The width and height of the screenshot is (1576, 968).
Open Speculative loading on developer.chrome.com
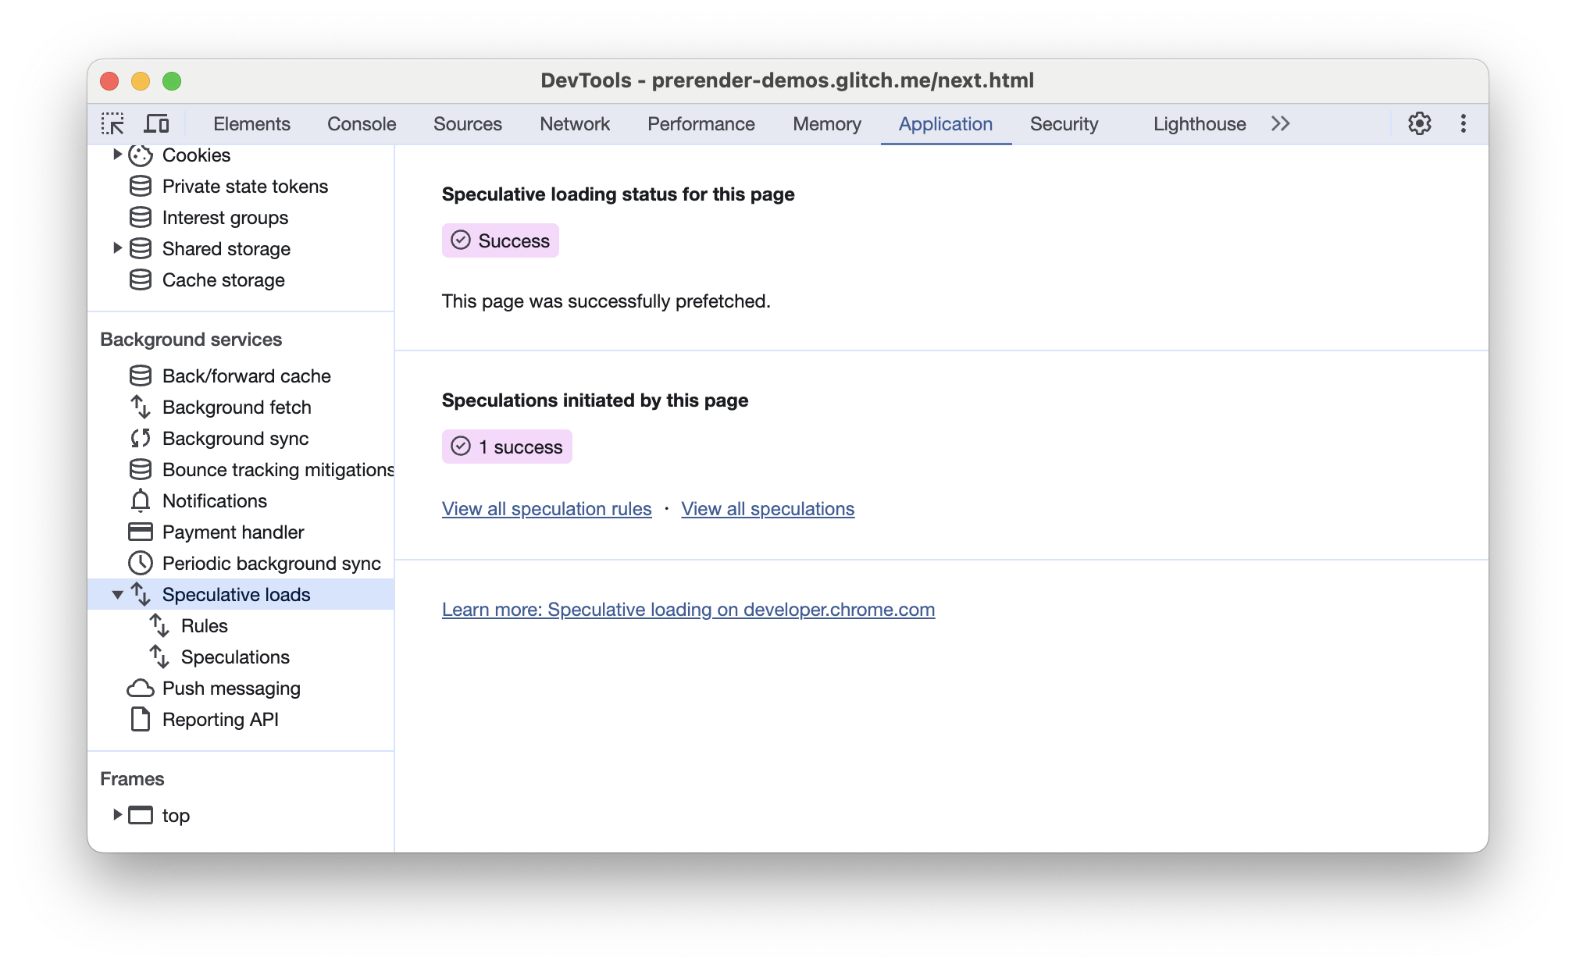[x=689, y=609]
